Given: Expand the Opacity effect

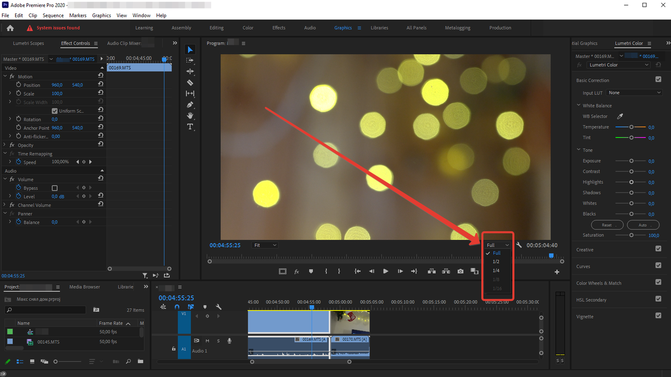Looking at the screenshot, I should (x=4, y=145).
